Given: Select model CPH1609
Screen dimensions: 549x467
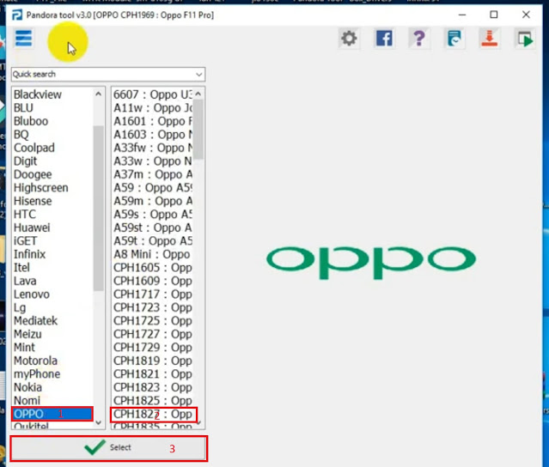Looking at the screenshot, I should click(153, 281).
